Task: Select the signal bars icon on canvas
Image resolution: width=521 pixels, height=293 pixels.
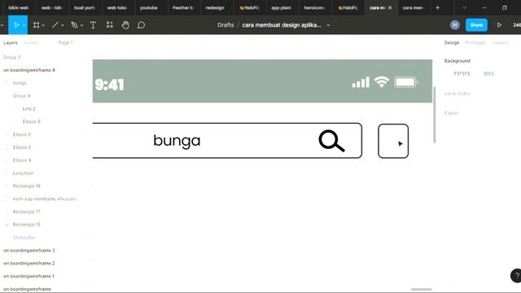Action: click(361, 82)
